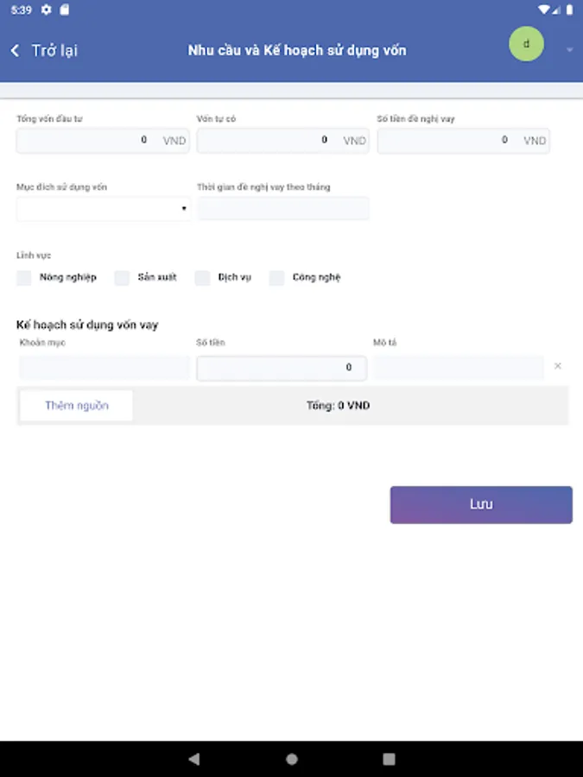Image resolution: width=583 pixels, height=777 pixels.
Task: Click the Thêm nguồn button
Action: [77, 406]
